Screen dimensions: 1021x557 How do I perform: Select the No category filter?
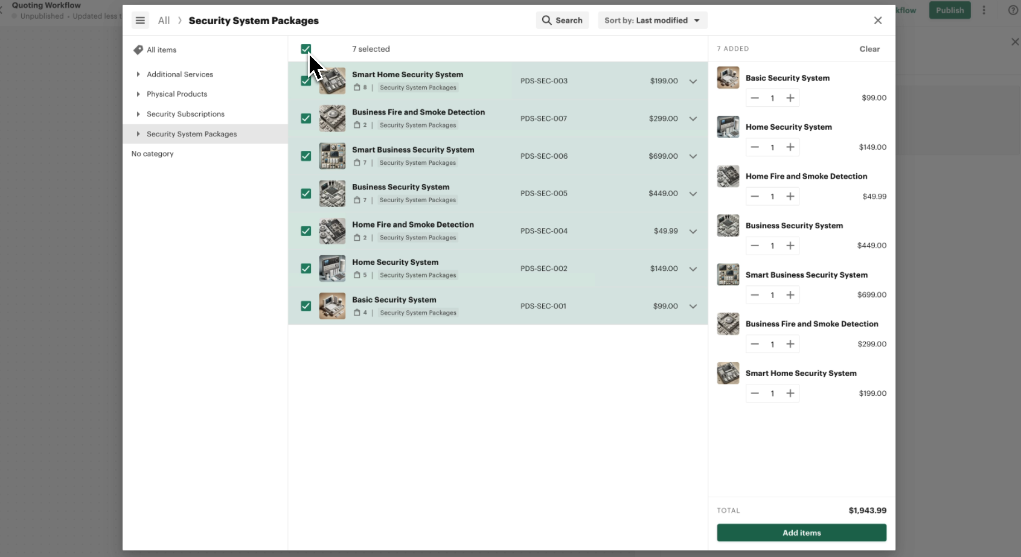point(152,154)
